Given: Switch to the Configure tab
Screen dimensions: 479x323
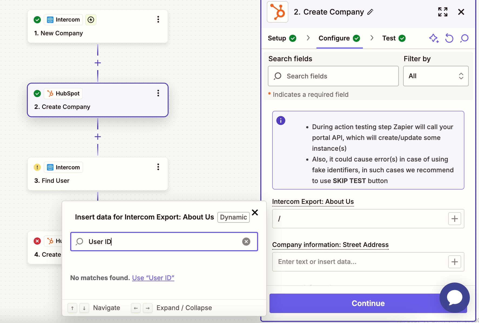Looking at the screenshot, I should (x=339, y=38).
